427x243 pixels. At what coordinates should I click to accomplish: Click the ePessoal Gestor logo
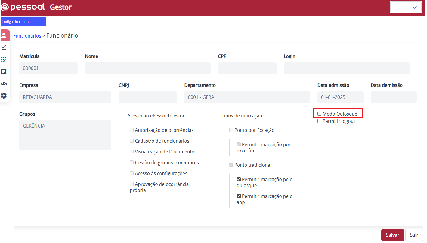[36, 7]
